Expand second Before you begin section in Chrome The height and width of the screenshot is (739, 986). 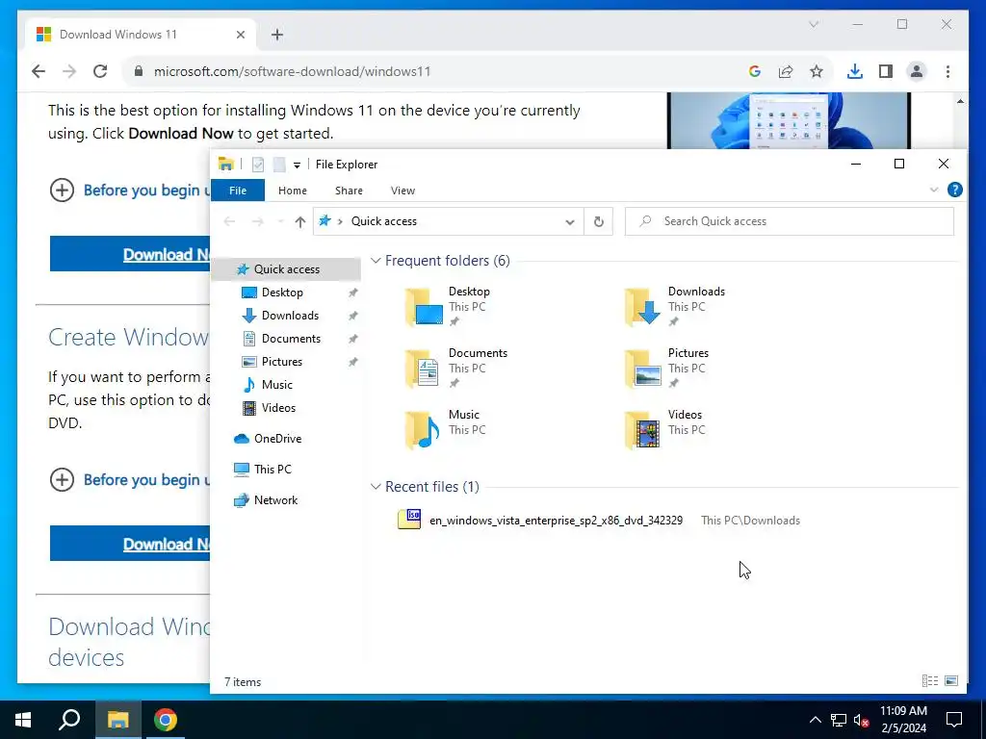point(62,479)
